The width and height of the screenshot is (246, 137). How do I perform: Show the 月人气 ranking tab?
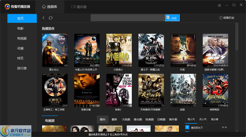pos(203,119)
